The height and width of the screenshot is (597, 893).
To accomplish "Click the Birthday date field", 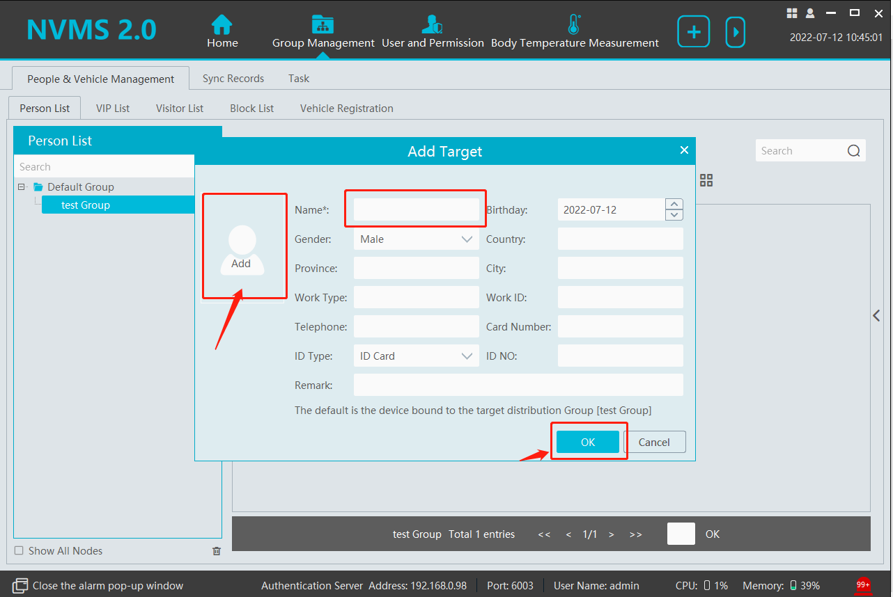I will click(612, 209).
